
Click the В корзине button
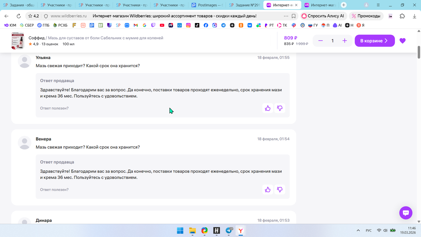(x=375, y=41)
